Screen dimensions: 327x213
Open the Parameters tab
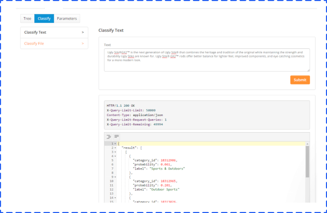tap(67, 19)
